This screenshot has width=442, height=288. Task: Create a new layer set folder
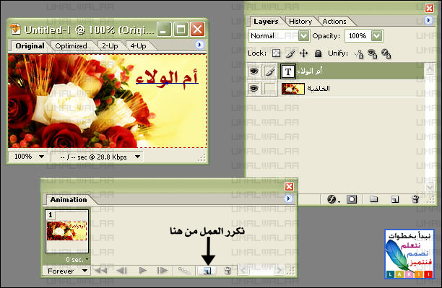(374, 199)
